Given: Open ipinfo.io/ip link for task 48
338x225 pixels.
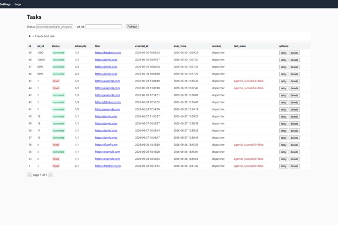Looking at the screenshot, I should coord(106,60).
